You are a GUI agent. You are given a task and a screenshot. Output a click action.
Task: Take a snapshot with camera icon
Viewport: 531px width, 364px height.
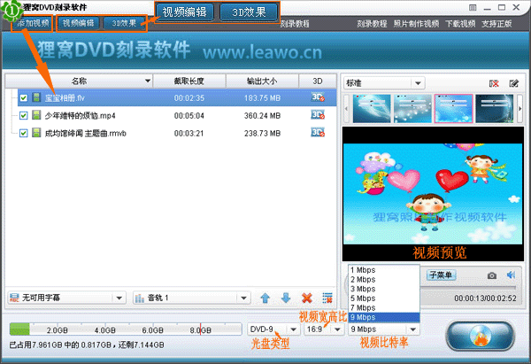tap(492, 275)
